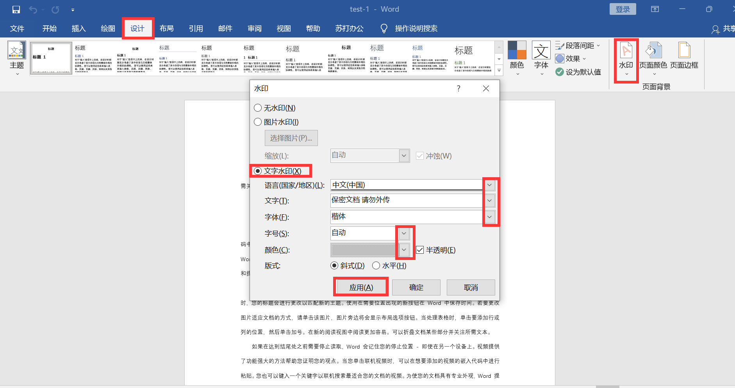Click the 共享 share icon
This screenshot has height=388, width=735.
pos(715,29)
